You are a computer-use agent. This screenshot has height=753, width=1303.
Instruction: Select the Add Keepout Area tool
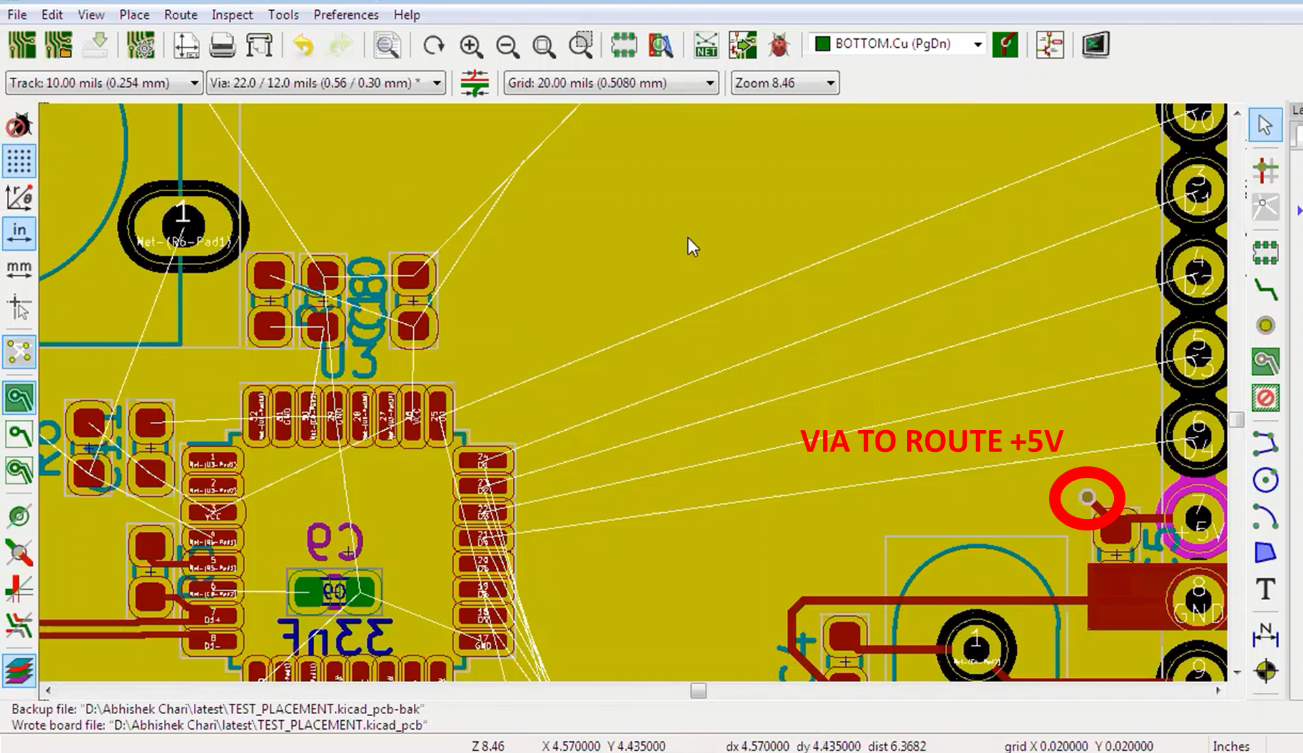1265,398
